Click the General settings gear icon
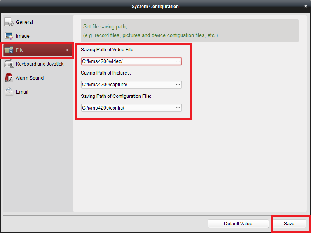The image size is (311, 233). [9, 22]
